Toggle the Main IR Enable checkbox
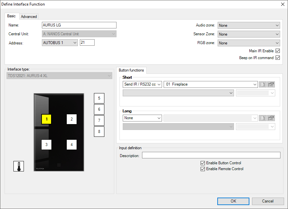Image resolution: width=288 pixels, height=209 pixels. click(x=278, y=51)
